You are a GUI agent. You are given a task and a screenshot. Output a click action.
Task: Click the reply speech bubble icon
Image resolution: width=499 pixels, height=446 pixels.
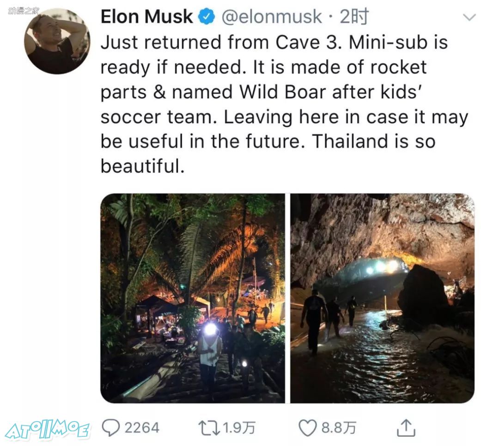pos(111,428)
